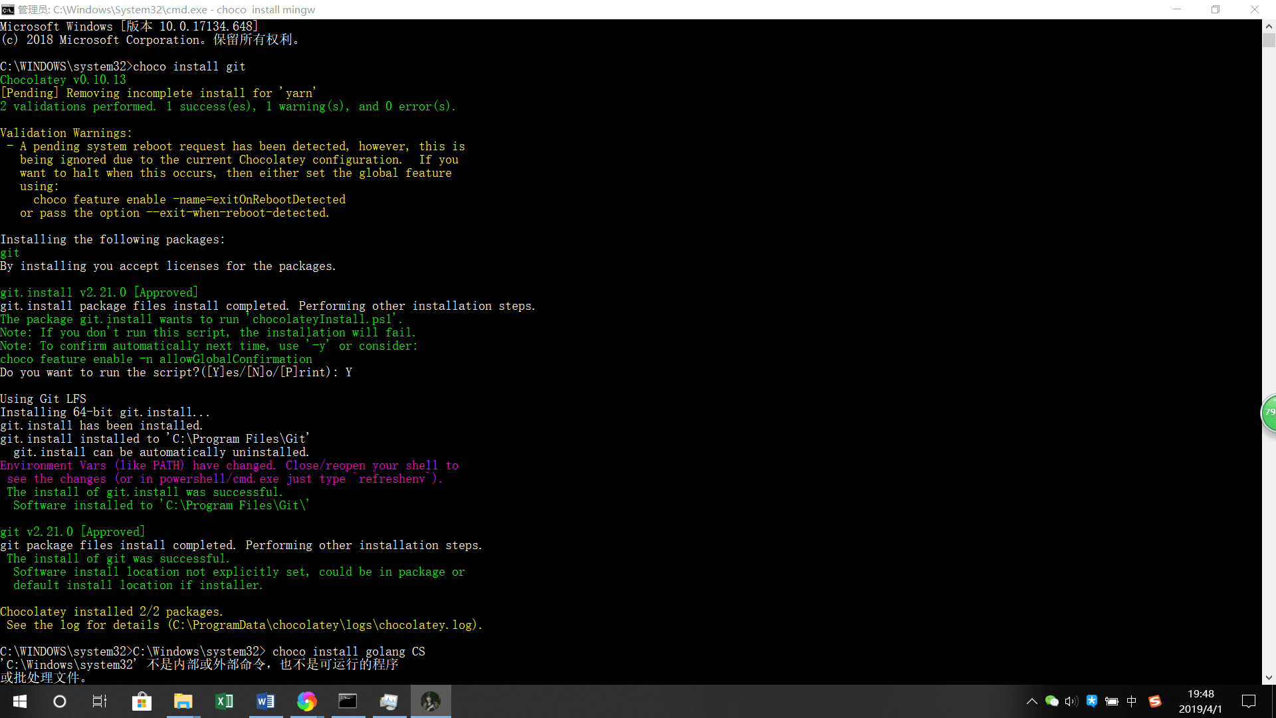This screenshot has width=1276, height=718.
Task: Open the colorful browser taskbar icon
Action: (x=306, y=701)
